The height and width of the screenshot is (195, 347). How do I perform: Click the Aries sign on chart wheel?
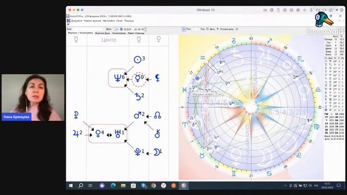click(184, 125)
